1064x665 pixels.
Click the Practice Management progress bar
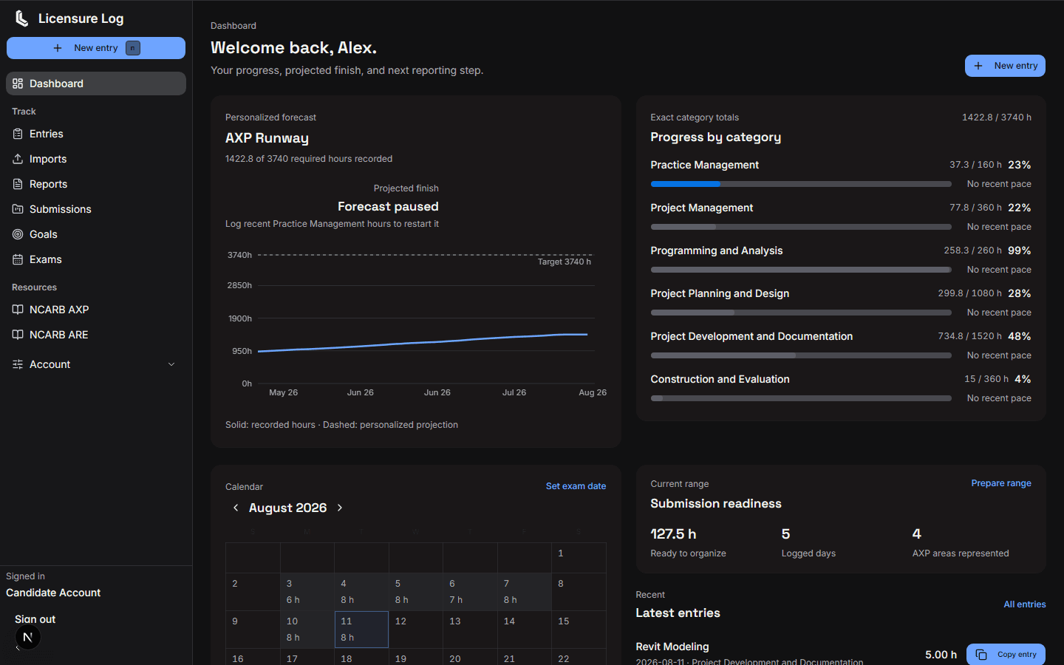[x=801, y=184]
